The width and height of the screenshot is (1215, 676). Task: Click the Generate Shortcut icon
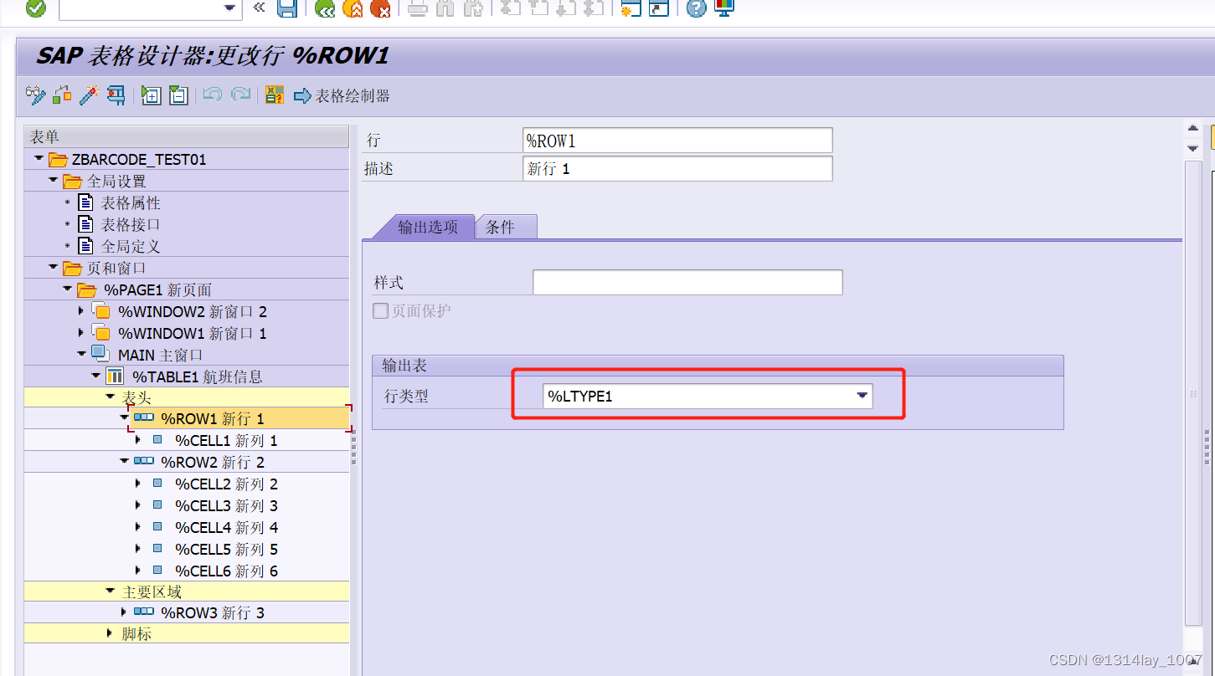[659, 8]
